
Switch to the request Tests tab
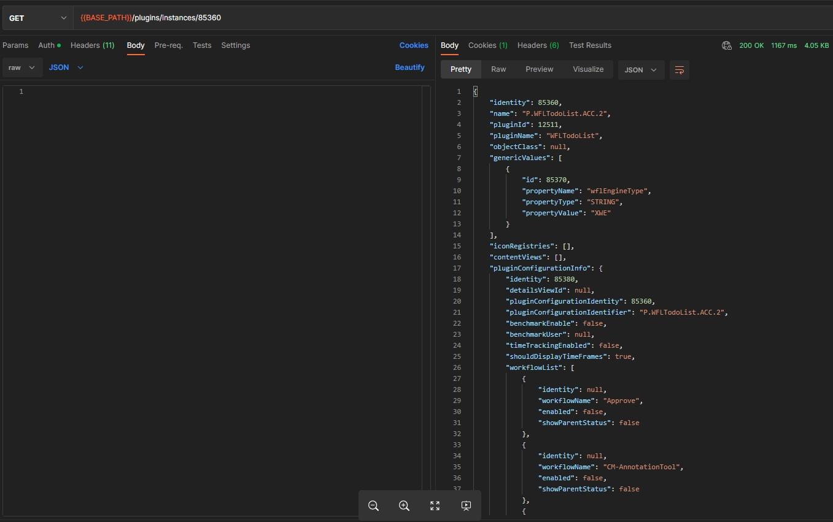point(202,45)
